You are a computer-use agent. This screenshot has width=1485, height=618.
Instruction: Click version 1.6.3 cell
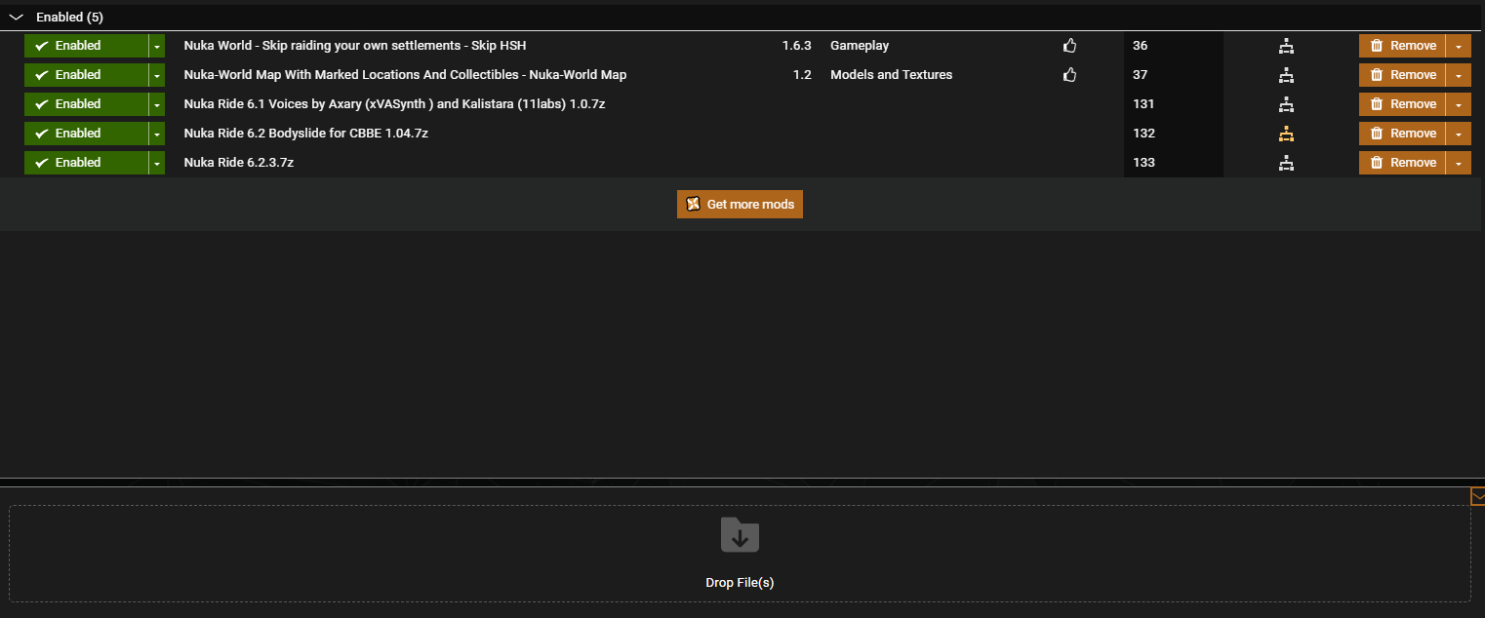pos(796,46)
